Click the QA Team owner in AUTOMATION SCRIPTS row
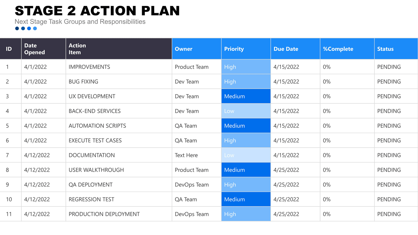Screen dimensions: 418x235 click(186, 126)
